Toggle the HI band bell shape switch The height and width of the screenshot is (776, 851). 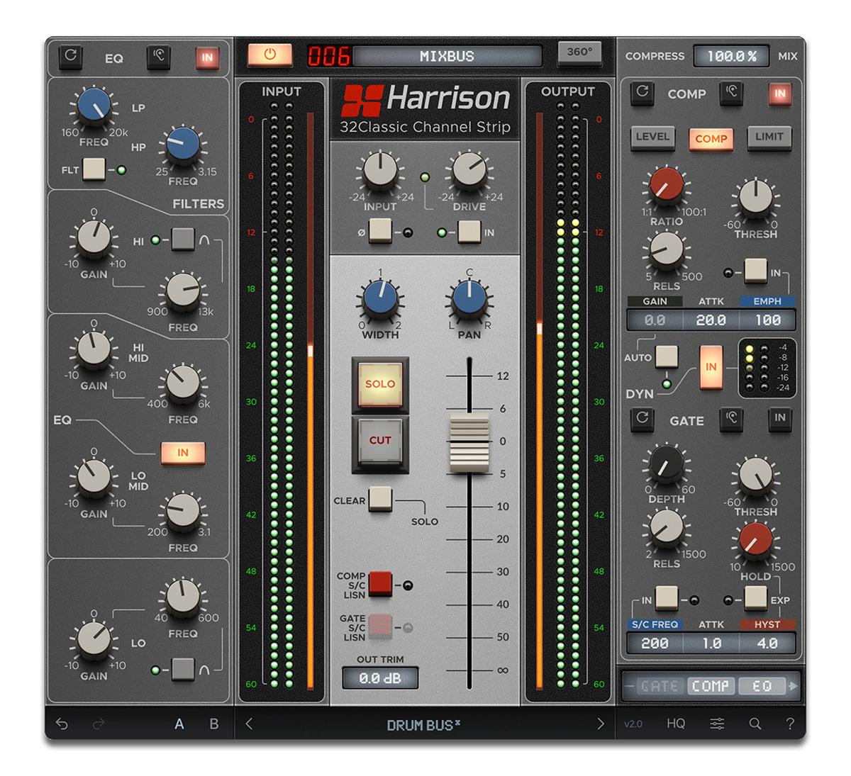[183, 240]
